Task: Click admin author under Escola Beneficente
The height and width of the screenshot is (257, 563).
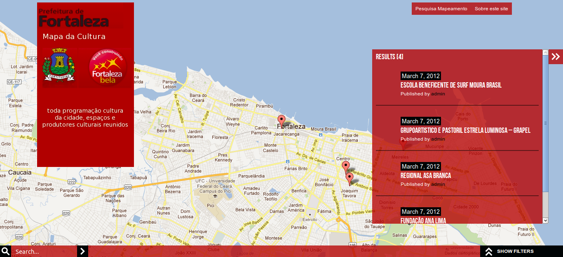Action: pyautogui.click(x=438, y=94)
